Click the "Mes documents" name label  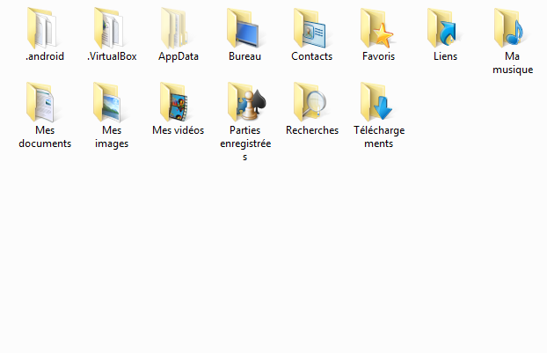coord(45,136)
